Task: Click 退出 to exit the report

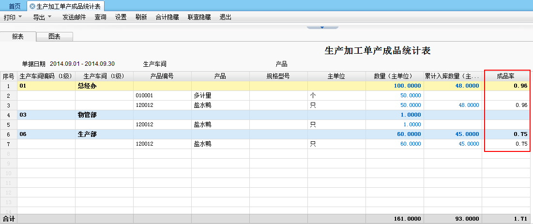Action: point(225,17)
